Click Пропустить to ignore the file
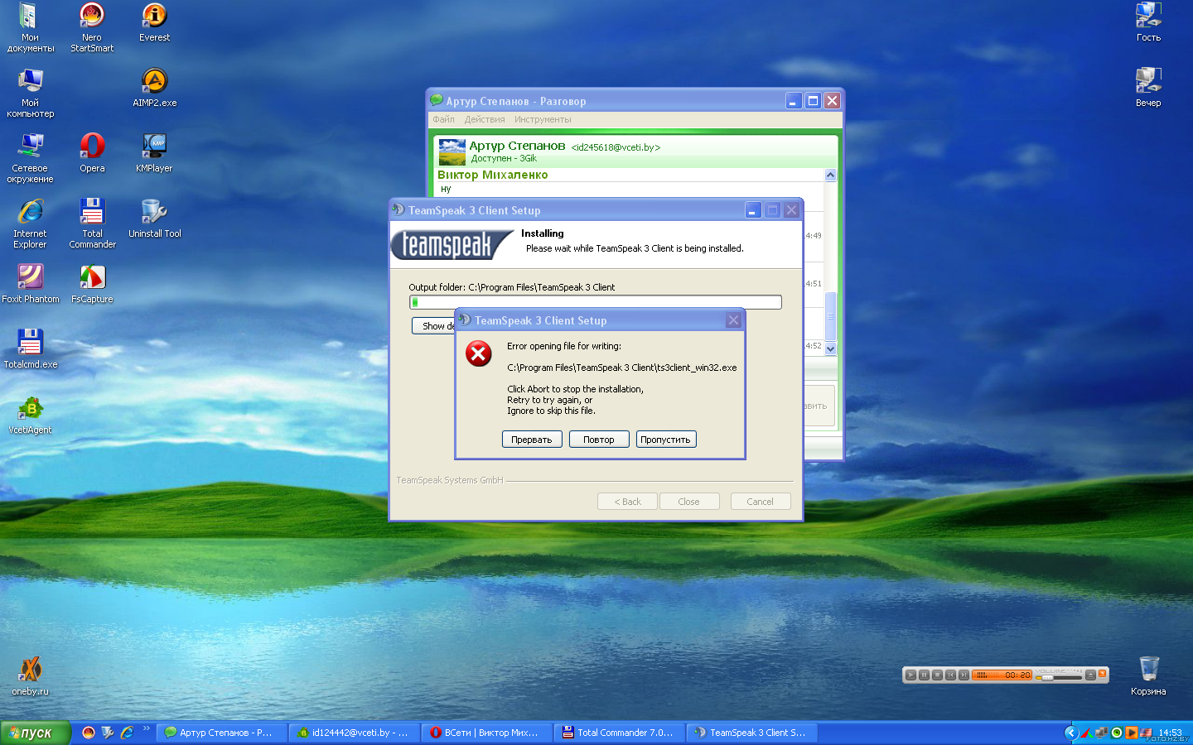Viewport: 1193px width, 745px height. pos(666,440)
